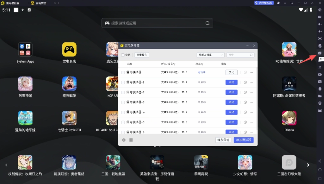Check the 全选 select-all checkbox
Screen dimensions: 324x184
[122, 55]
